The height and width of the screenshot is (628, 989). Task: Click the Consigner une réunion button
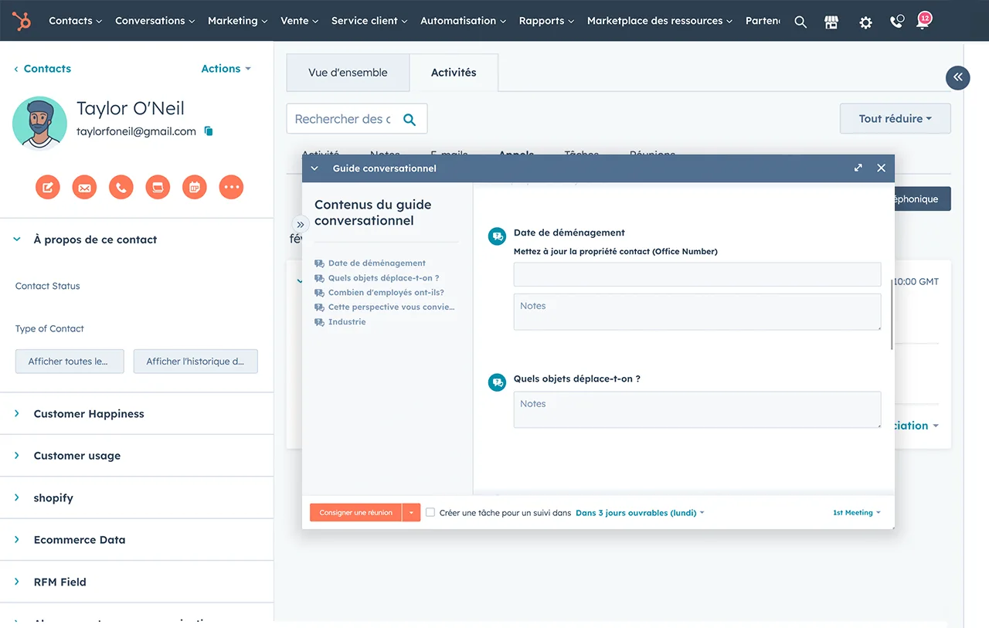[355, 513]
